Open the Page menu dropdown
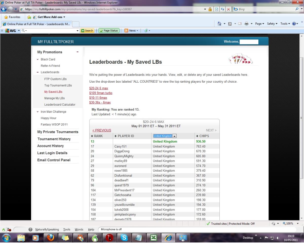The width and height of the screenshot is (304, 251). 260,24
